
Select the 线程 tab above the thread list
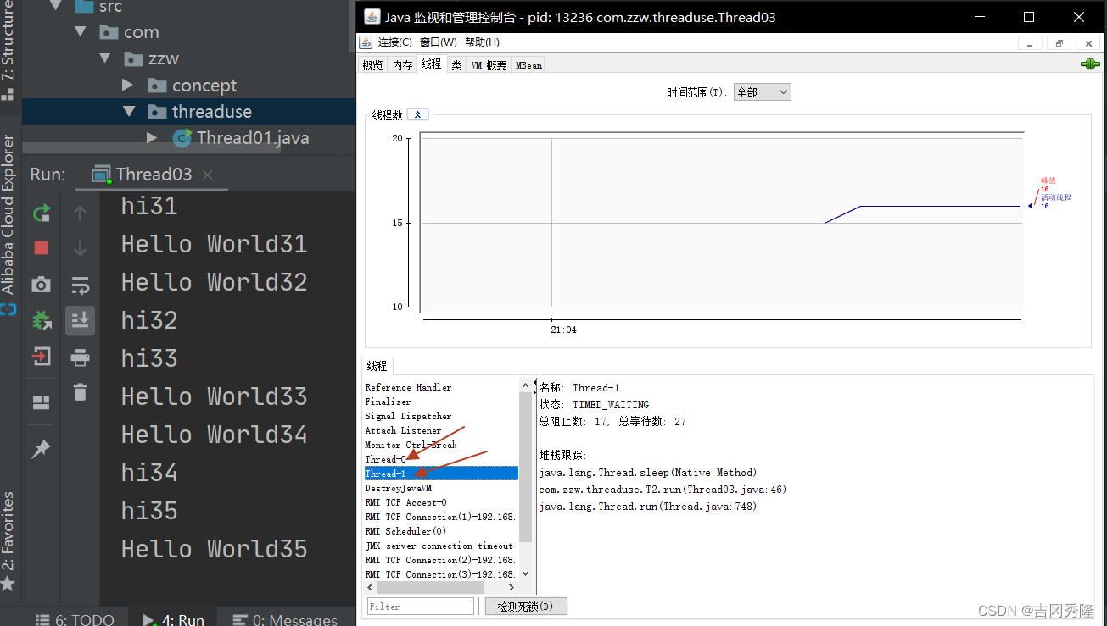pos(377,366)
